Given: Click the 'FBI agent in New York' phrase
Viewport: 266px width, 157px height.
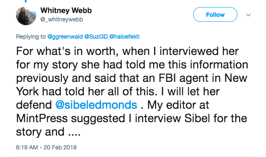Looking at the screenshot, I should pos(132,85).
